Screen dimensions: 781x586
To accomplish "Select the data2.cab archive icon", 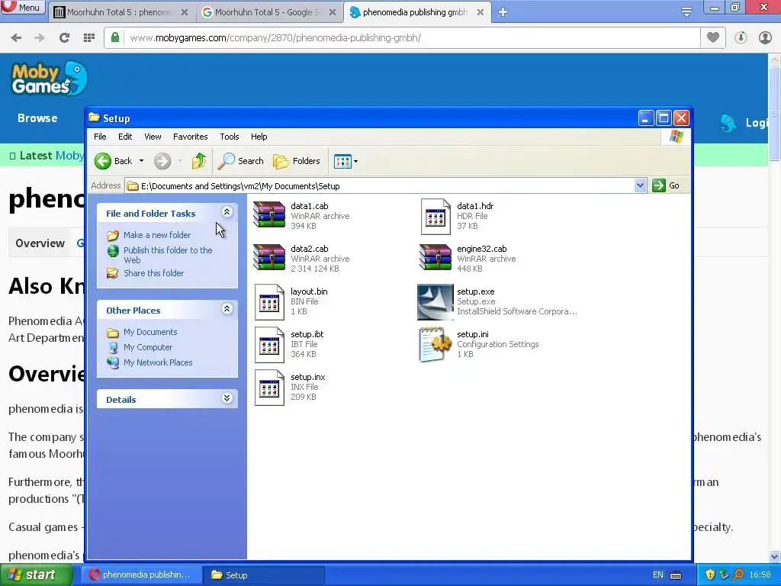I will 269,258.
